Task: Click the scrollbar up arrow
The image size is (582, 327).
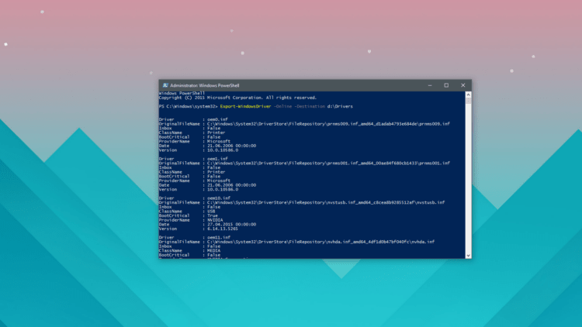Action: pos(469,95)
